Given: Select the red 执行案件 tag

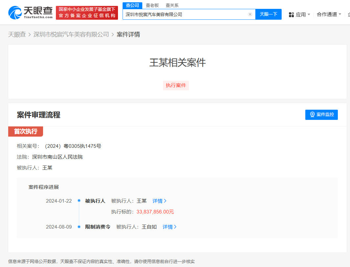Looking at the screenshot, I should pos(176,85).
